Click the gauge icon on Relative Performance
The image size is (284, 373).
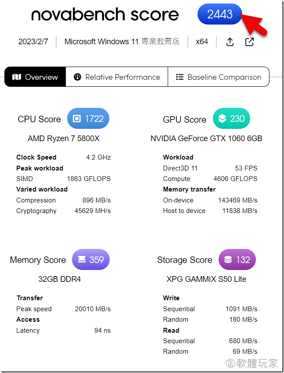tap(78, 77)
